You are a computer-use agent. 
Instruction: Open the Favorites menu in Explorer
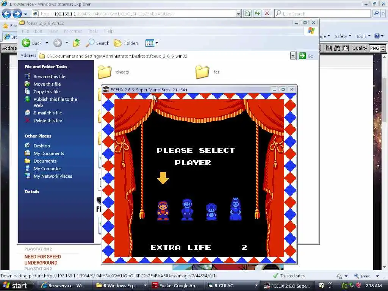pyautogui.click(x=73, y=31)
